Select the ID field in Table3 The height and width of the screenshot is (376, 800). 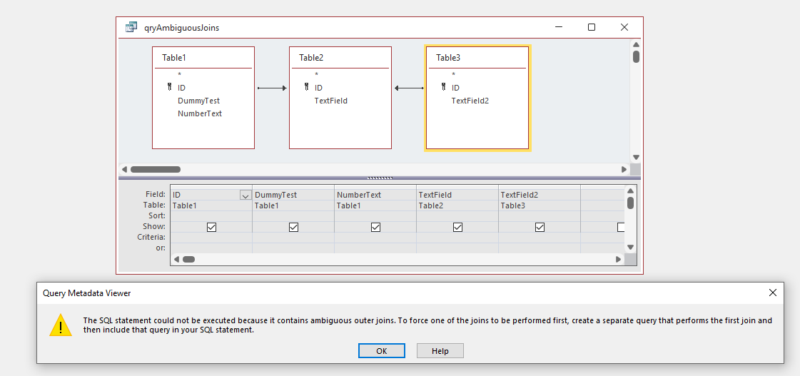click(x=455, y=88)
